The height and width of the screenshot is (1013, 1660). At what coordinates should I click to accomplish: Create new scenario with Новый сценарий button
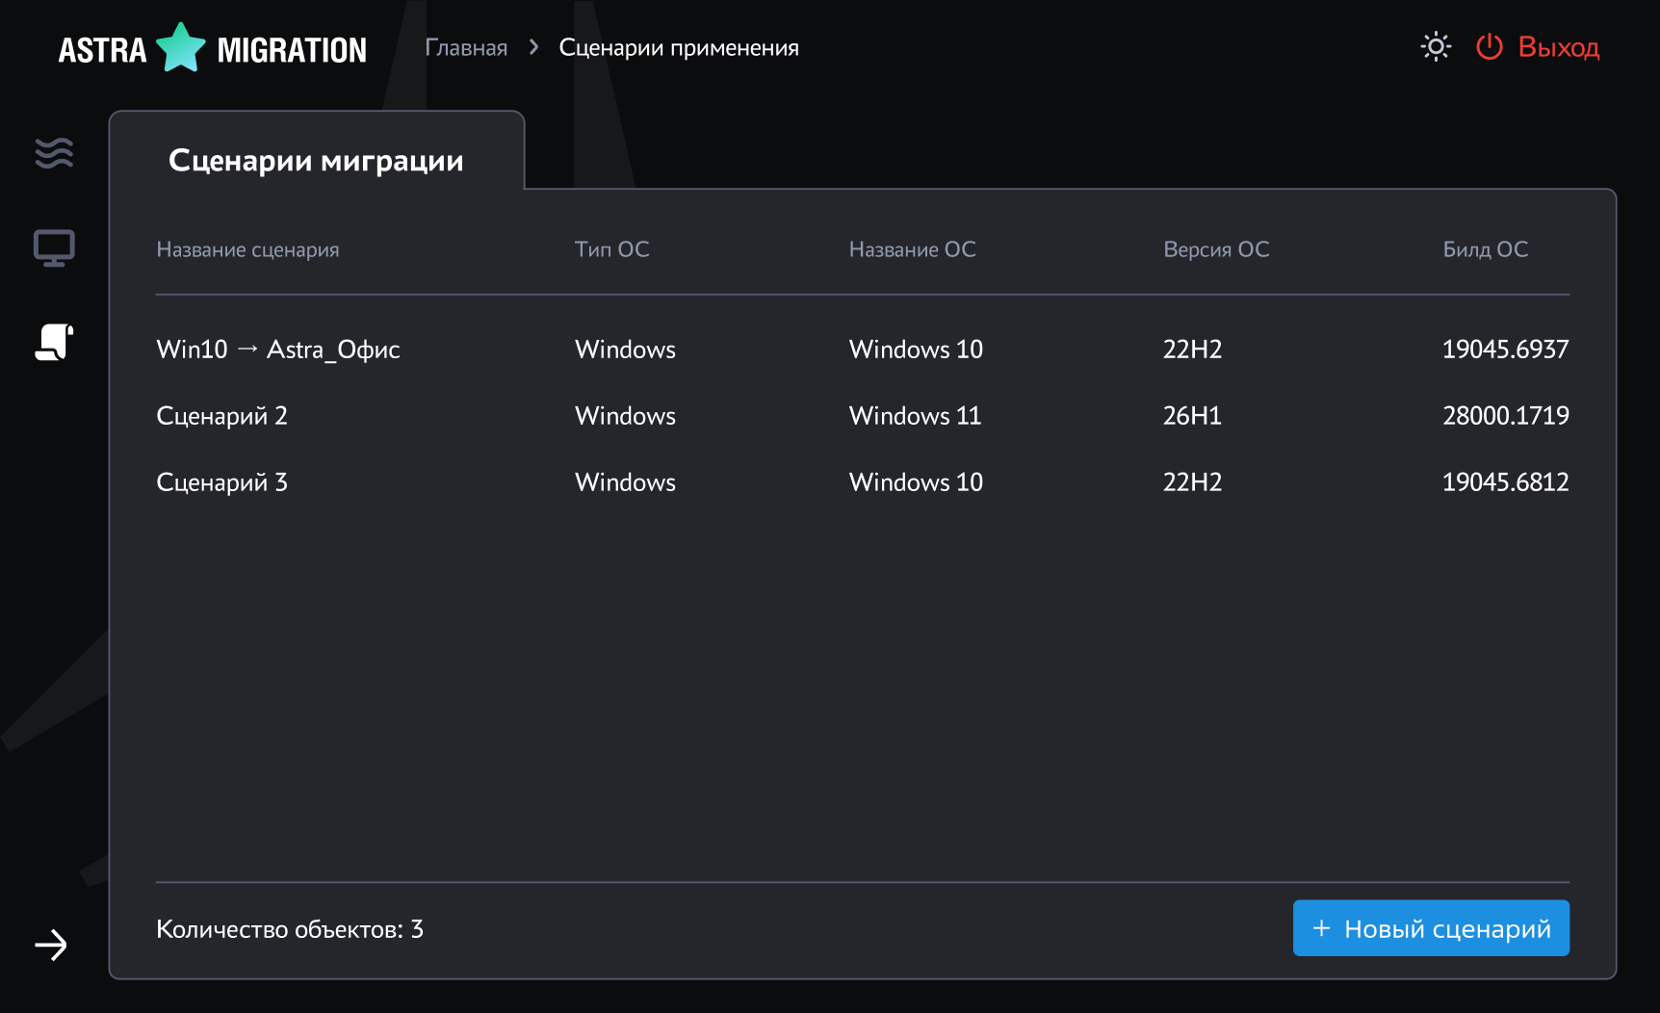tap(1431, 928)
